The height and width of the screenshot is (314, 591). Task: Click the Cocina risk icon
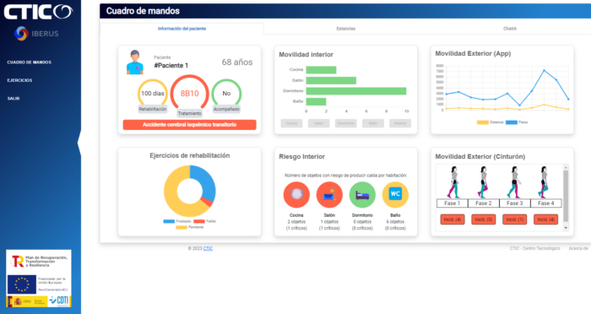click(x=296, y=195)
